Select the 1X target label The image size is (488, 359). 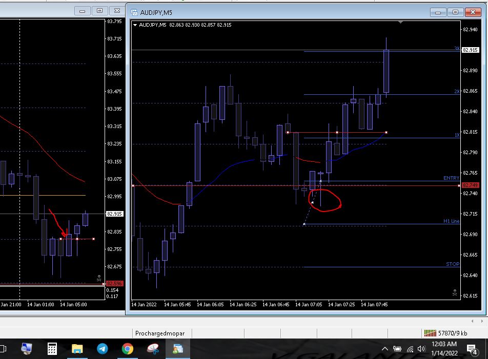457,135
